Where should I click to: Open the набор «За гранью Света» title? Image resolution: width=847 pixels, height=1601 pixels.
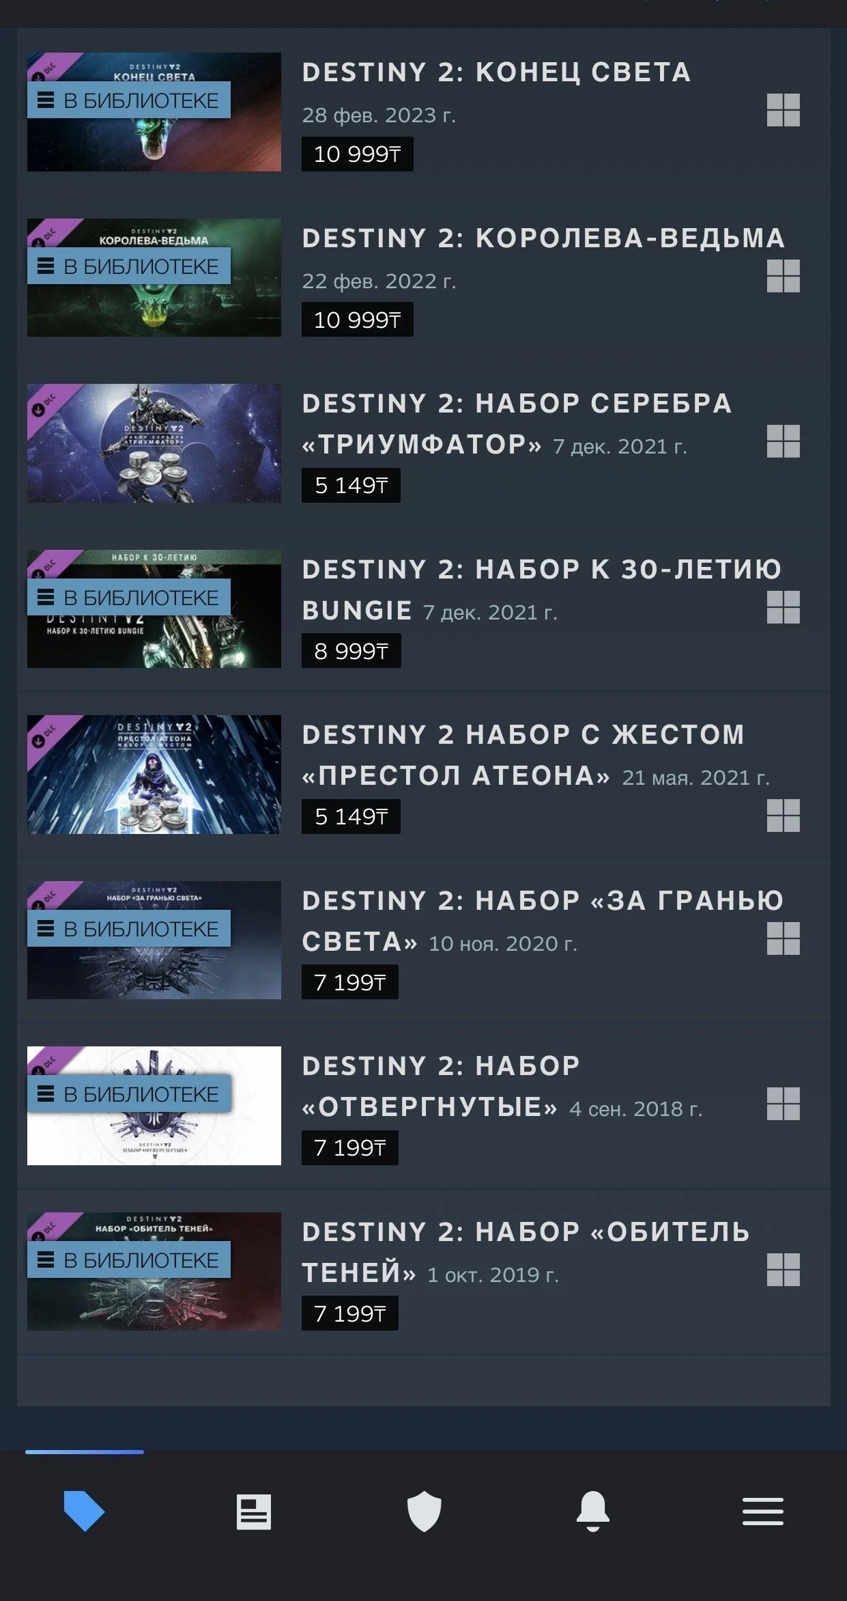[x=543, y=921]
